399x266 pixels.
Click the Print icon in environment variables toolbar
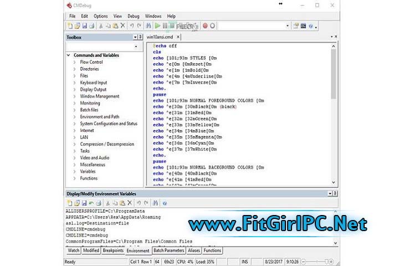pyautogui.click(x=99, y=203)
